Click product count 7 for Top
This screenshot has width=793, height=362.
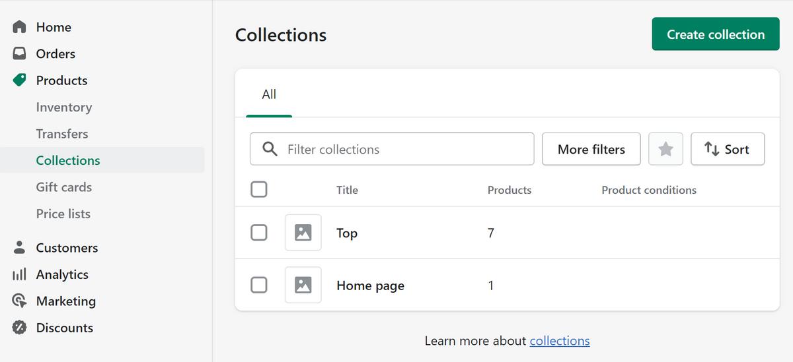pyautogui.click(x=491, y=233)
